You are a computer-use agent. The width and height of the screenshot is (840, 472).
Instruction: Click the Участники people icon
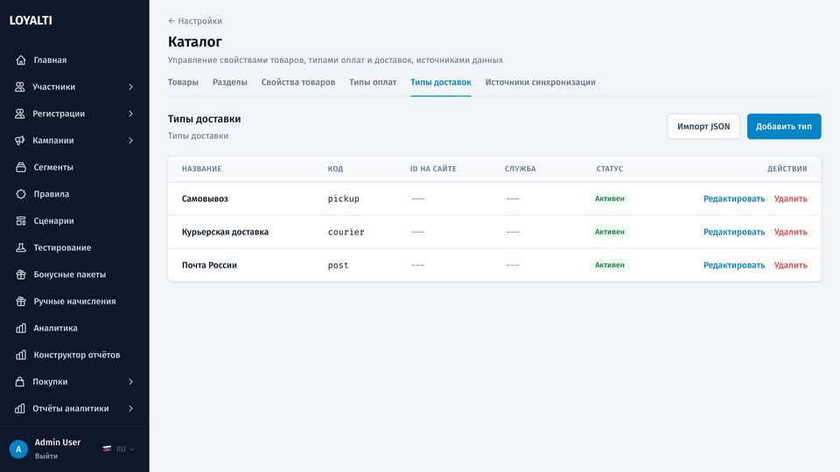20,87
